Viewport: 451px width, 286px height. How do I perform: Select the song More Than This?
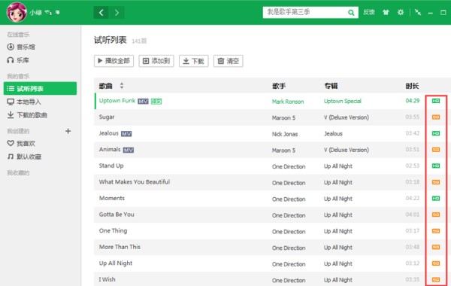pyautogui.click(x=120, y=247)
